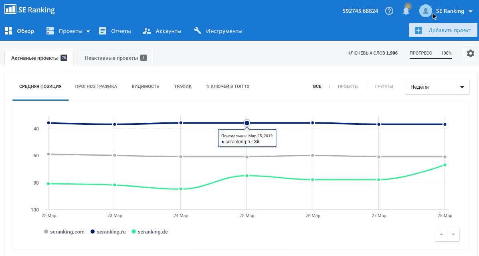Select the Прогноз трафика tab
The height and width of the screenshot is (256, 479).
[x=96, y=87]
